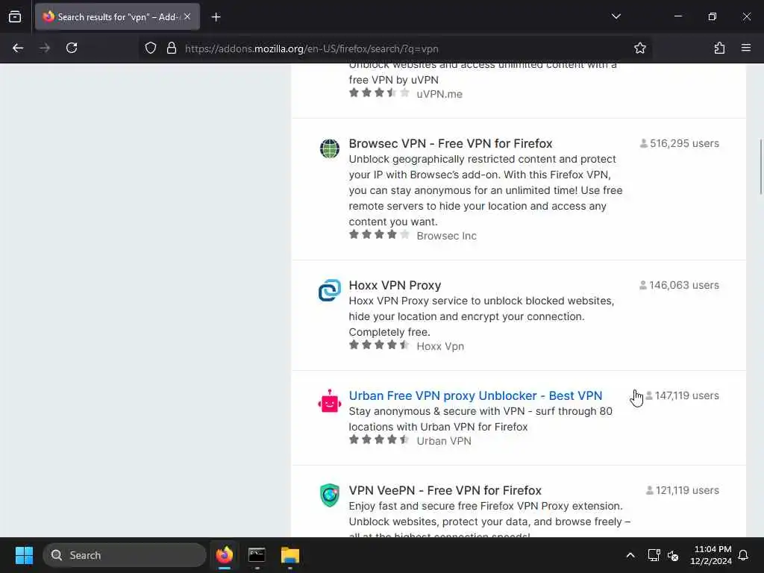Click the forward navigation arrow
Screen dimensions: 764x573
(45, 48)
